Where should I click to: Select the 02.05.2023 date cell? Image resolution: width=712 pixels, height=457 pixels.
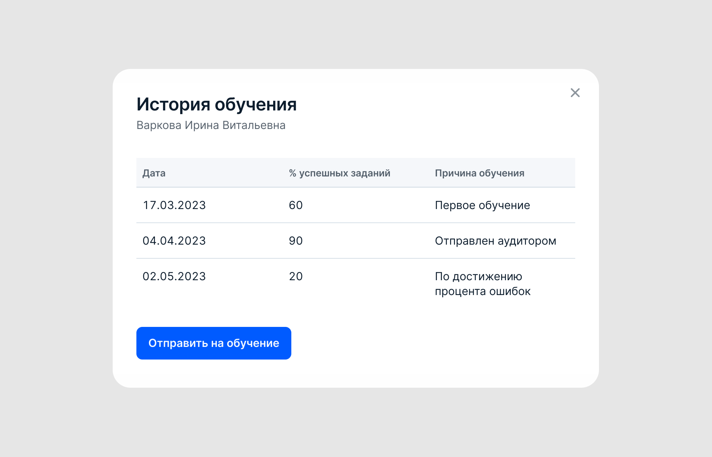(174, 276)
